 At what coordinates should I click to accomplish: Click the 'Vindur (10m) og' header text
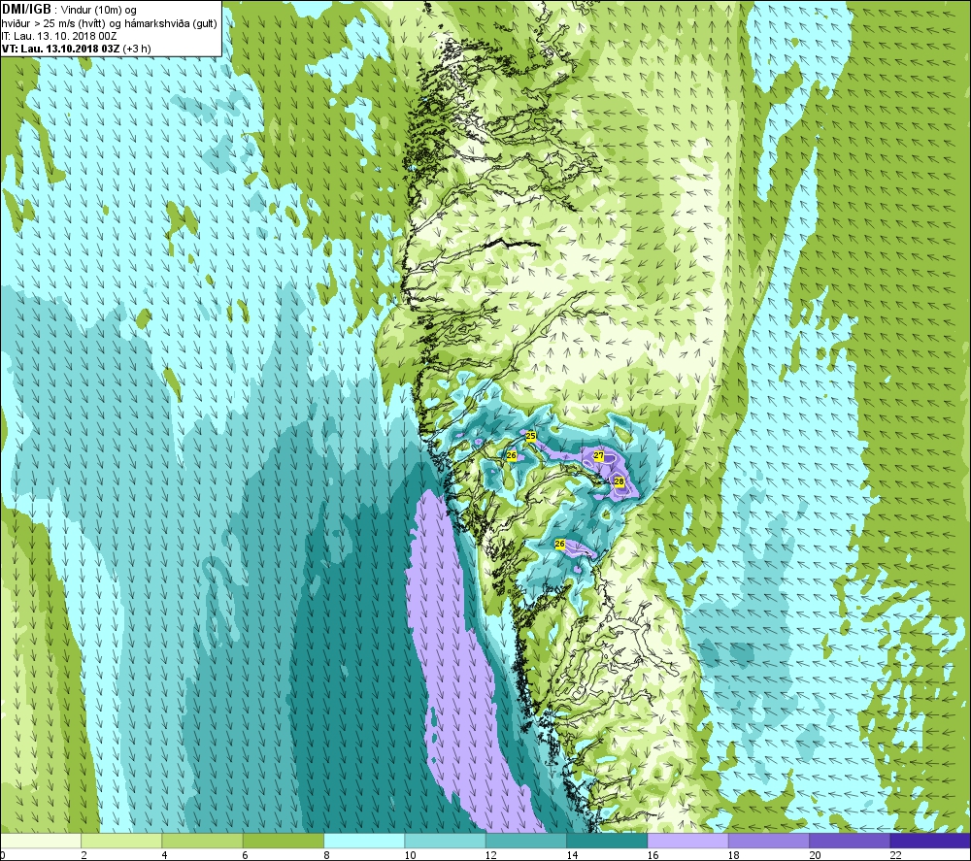pos(100,10)
